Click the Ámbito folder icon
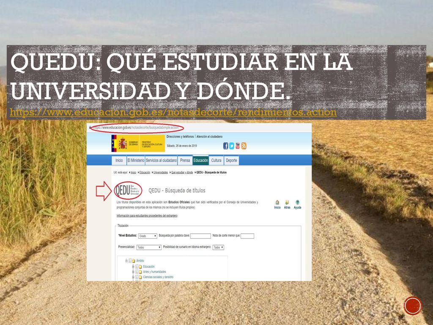Image resolution: width=433 pixels, height=325 pixels. tap(133, 261)
